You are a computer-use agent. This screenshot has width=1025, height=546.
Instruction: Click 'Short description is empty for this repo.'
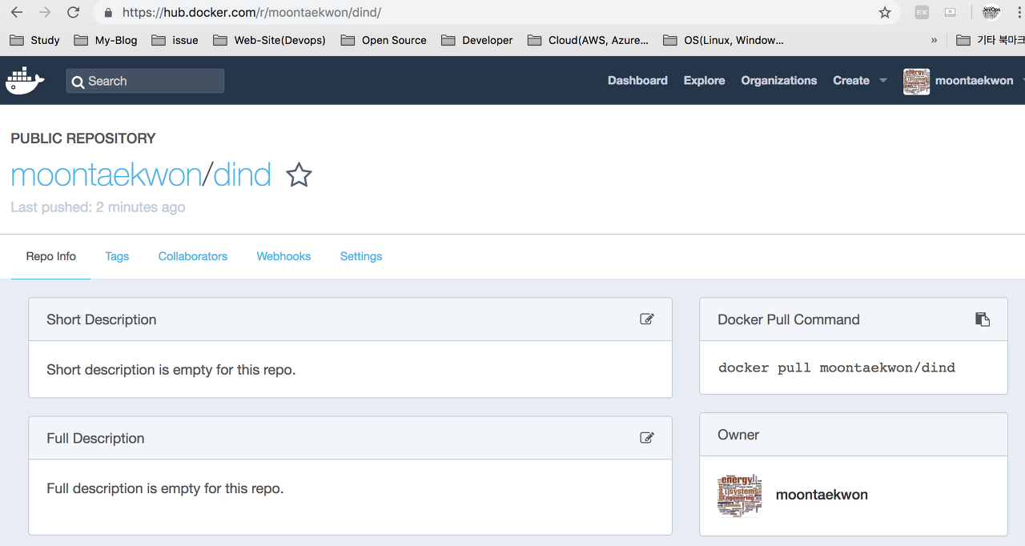[171, 370]
